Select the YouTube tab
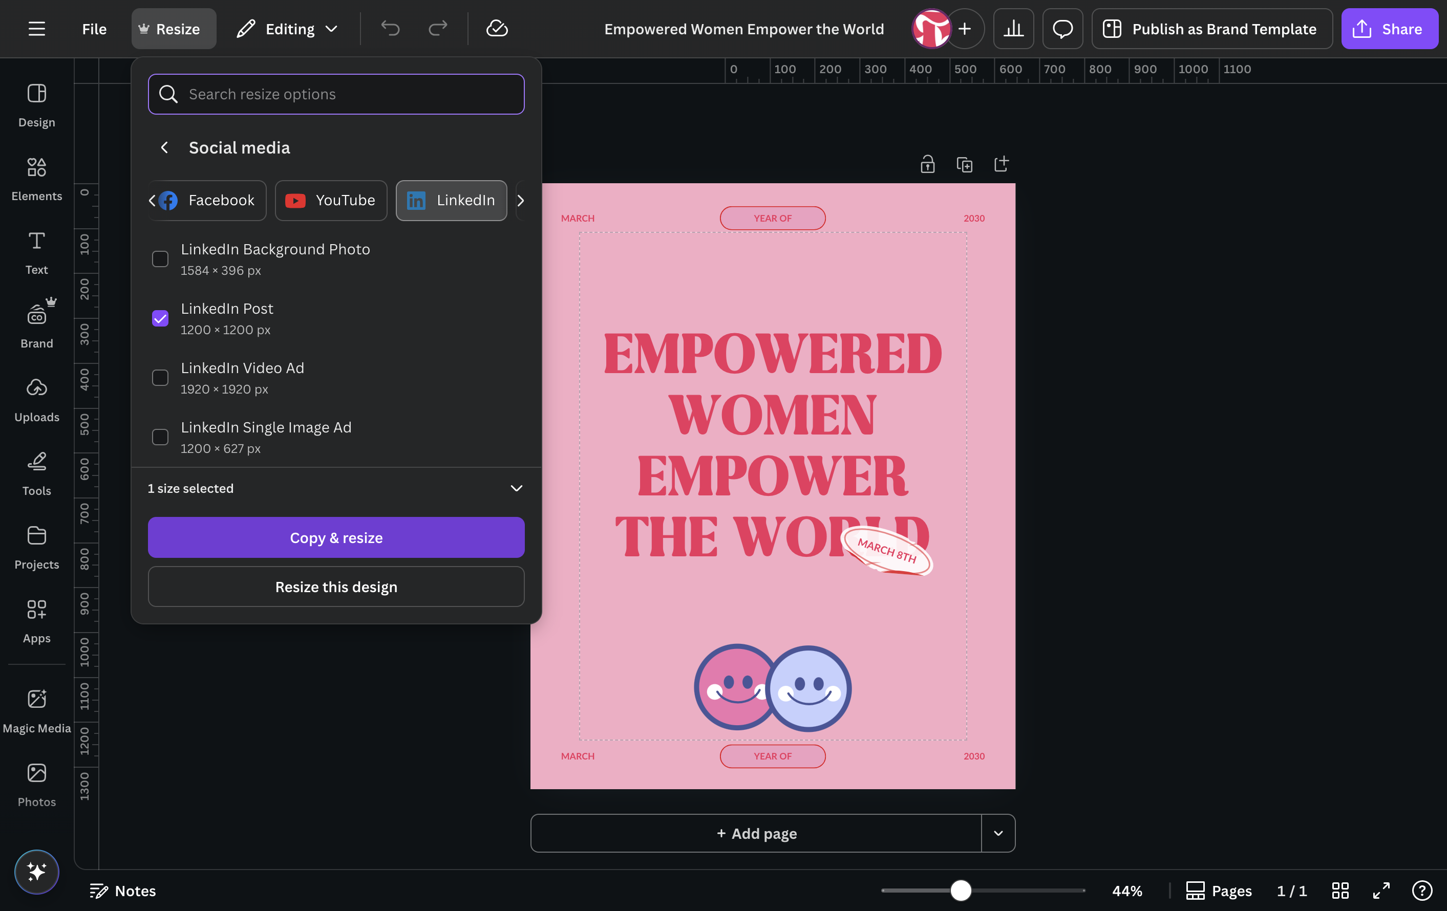 tap(331, 201)
